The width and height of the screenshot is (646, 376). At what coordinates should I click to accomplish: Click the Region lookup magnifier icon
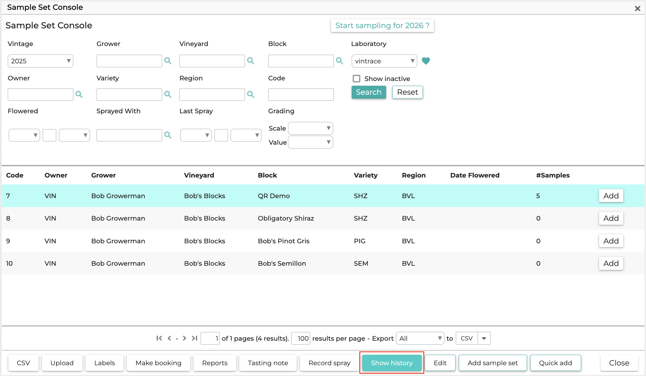point(251,94)
